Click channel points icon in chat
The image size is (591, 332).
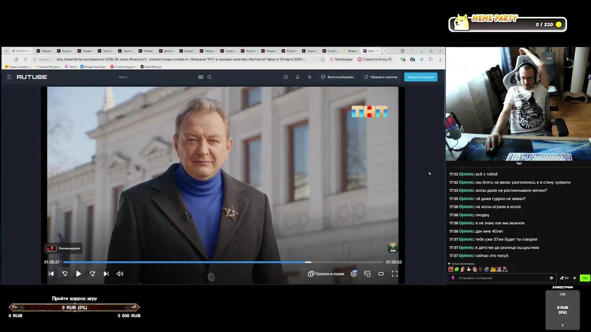[x=564, y=278]
